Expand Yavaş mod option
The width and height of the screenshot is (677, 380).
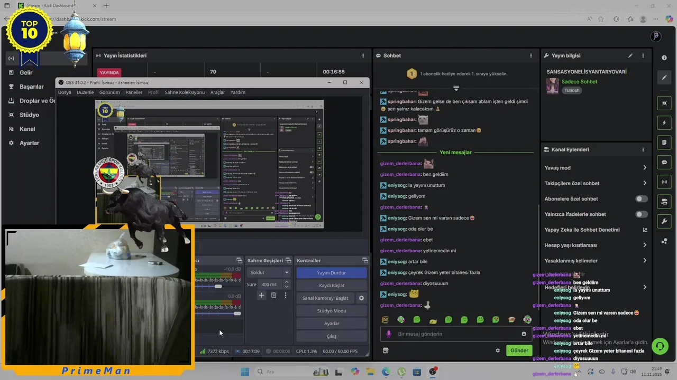(645, 168)
